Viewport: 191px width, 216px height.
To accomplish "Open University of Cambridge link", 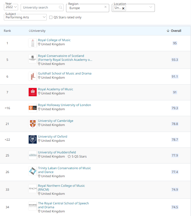I will pyautogui.click(x=56, y=121).
